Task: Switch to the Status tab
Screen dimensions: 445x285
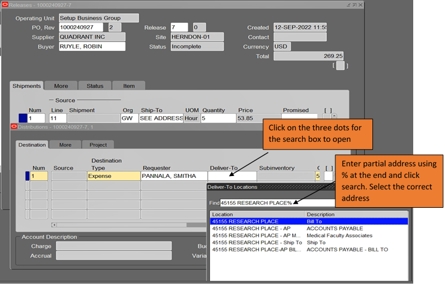Action: click(x=95, y=86)
